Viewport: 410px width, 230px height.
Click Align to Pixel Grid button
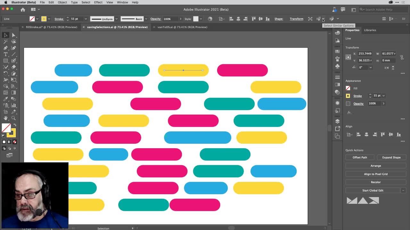click(x=376, y=174)
